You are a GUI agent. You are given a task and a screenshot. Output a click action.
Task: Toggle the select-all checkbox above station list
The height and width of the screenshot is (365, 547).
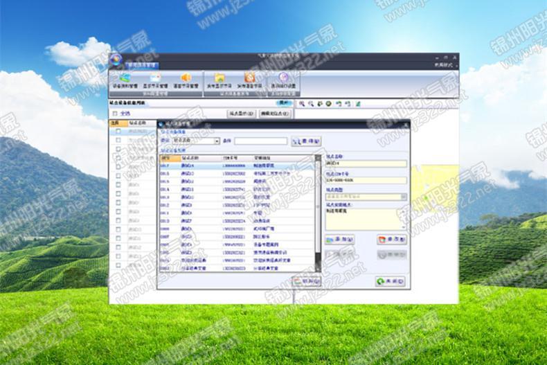(116, 113)
